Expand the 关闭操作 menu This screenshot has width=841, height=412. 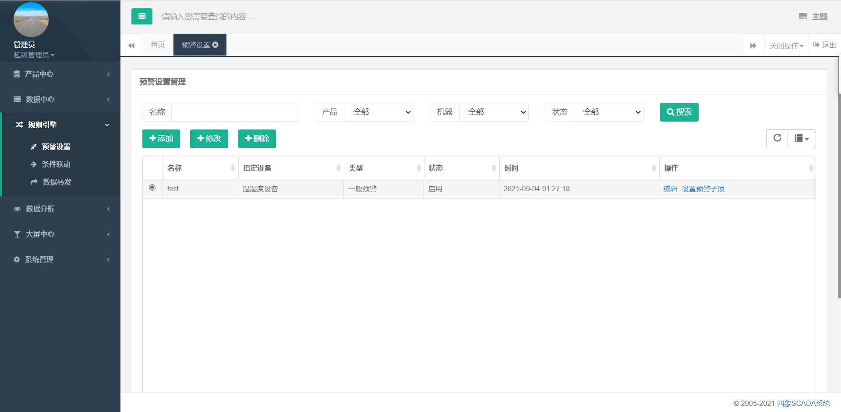click(786, 45)
